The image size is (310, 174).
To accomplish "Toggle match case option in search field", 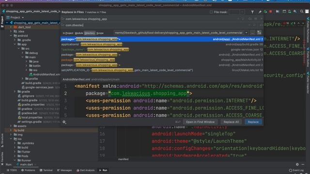I will coord(250,19).
